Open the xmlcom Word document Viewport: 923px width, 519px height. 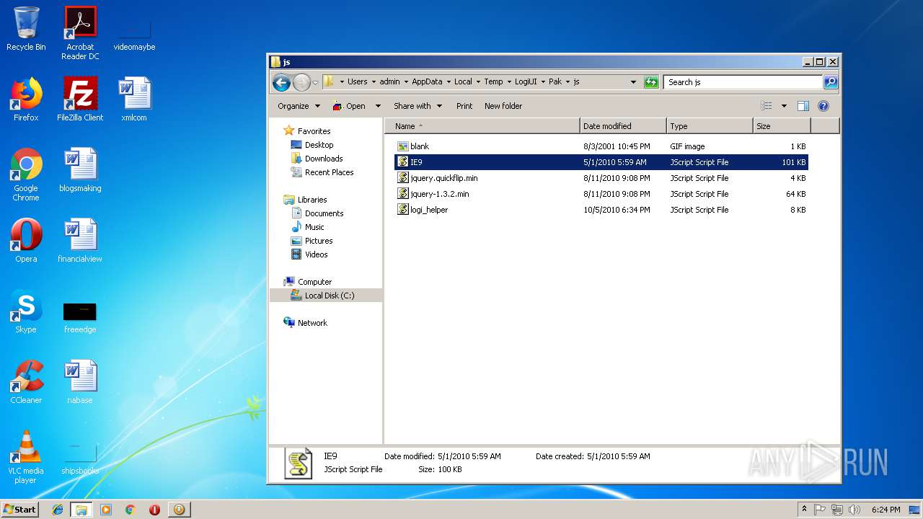(134, 99)
